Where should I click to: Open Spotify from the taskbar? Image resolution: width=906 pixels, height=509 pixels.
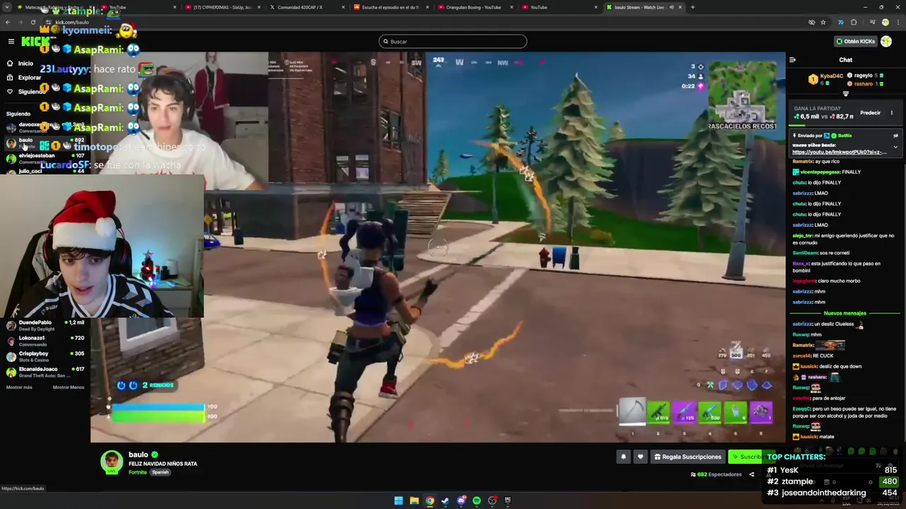tap(476, 501)
